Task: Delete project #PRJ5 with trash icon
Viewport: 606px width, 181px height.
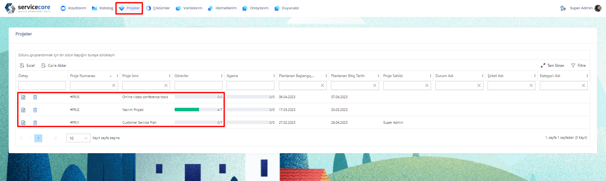Action: pos(35,97)
